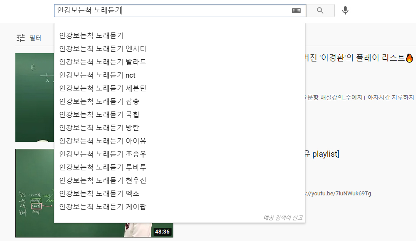Click description text with 해설강의_주예지T
The width and height of the screenshot is (416, 241).
[359, 97]
